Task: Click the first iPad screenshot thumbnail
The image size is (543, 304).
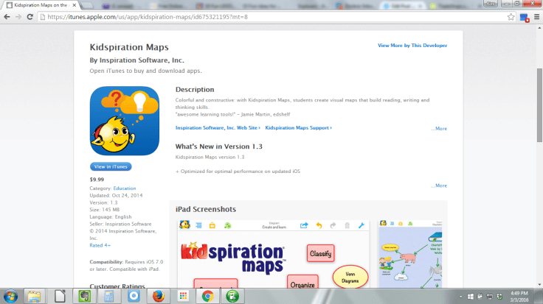Action: (x=273, y=254)
